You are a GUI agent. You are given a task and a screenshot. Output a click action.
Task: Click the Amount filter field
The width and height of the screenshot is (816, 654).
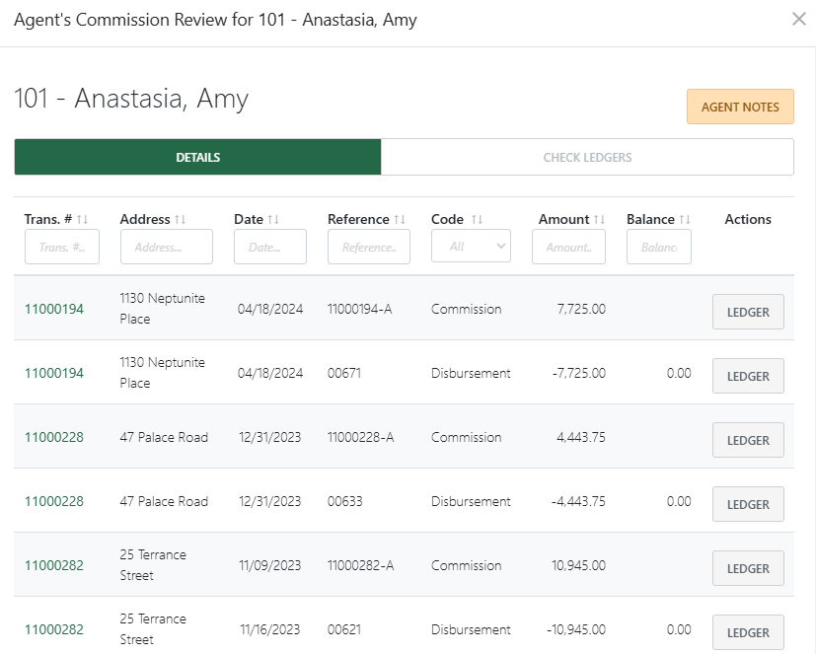point(568,247)
